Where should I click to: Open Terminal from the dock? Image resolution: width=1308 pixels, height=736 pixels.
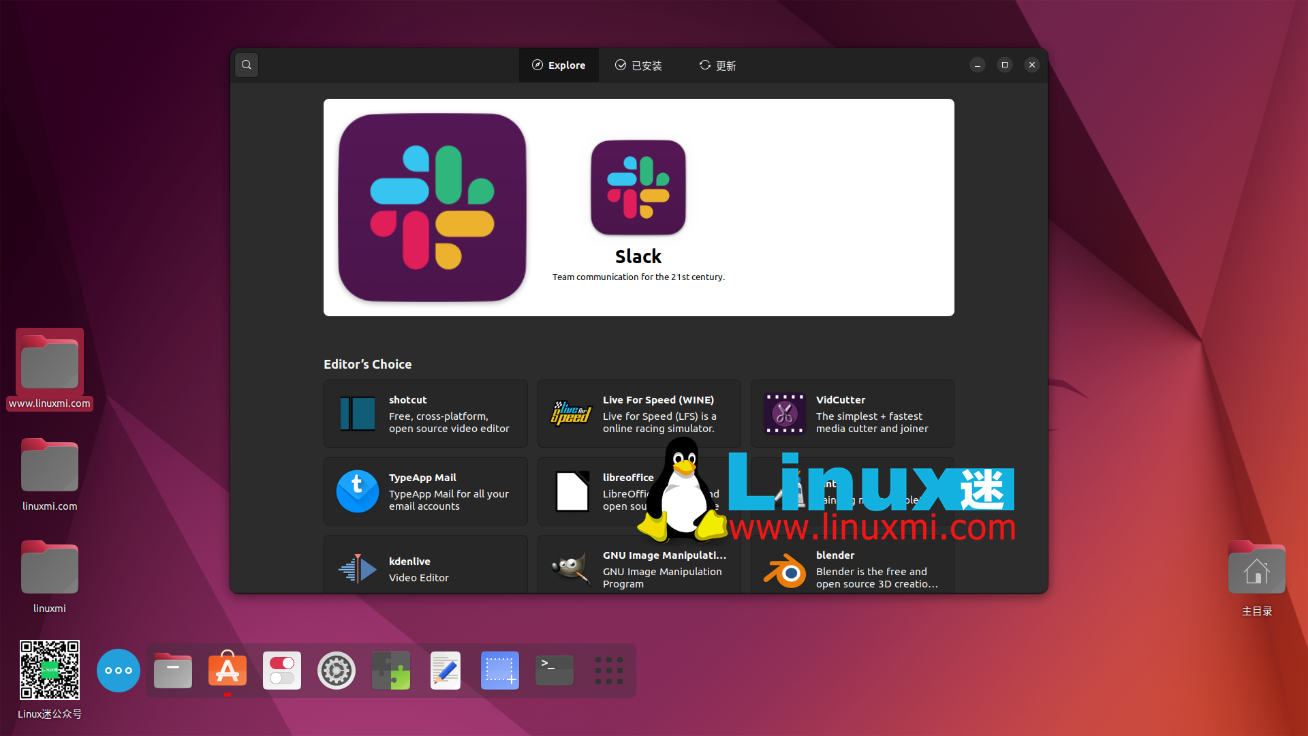tap(555, 671)
